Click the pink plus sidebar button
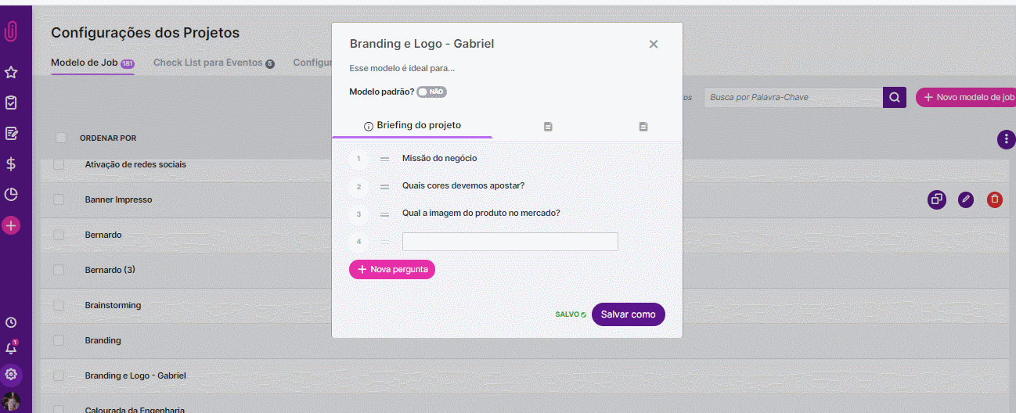 coord(11,225)
